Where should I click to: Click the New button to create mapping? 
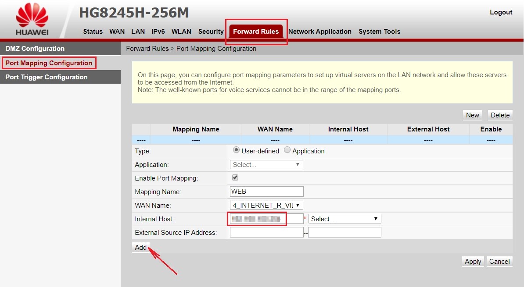click(472, 115)
